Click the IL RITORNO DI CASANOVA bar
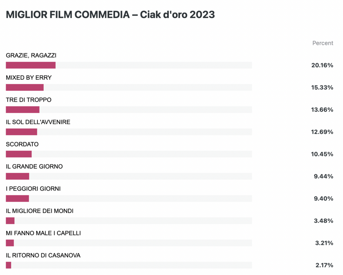The height and width of the screenshot is (275, 343). tap(129, 265)
